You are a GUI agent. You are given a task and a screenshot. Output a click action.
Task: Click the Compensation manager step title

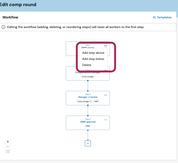[88, 72]
